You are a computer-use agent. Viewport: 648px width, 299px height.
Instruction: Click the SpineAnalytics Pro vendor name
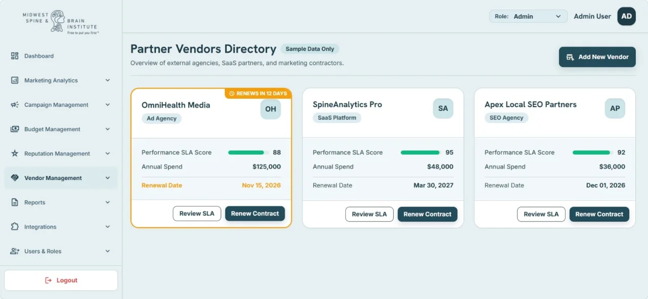pos(347,105)
